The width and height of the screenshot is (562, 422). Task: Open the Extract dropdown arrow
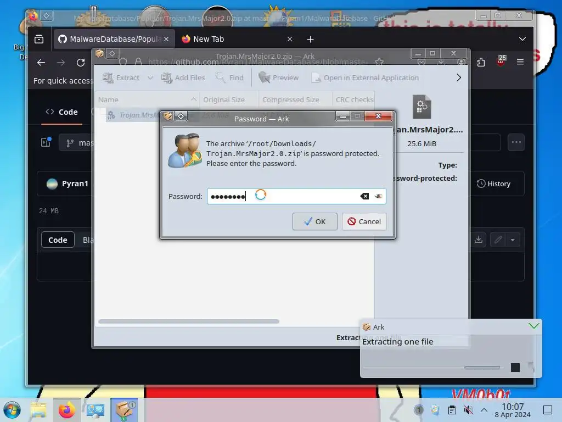(150, 77)
